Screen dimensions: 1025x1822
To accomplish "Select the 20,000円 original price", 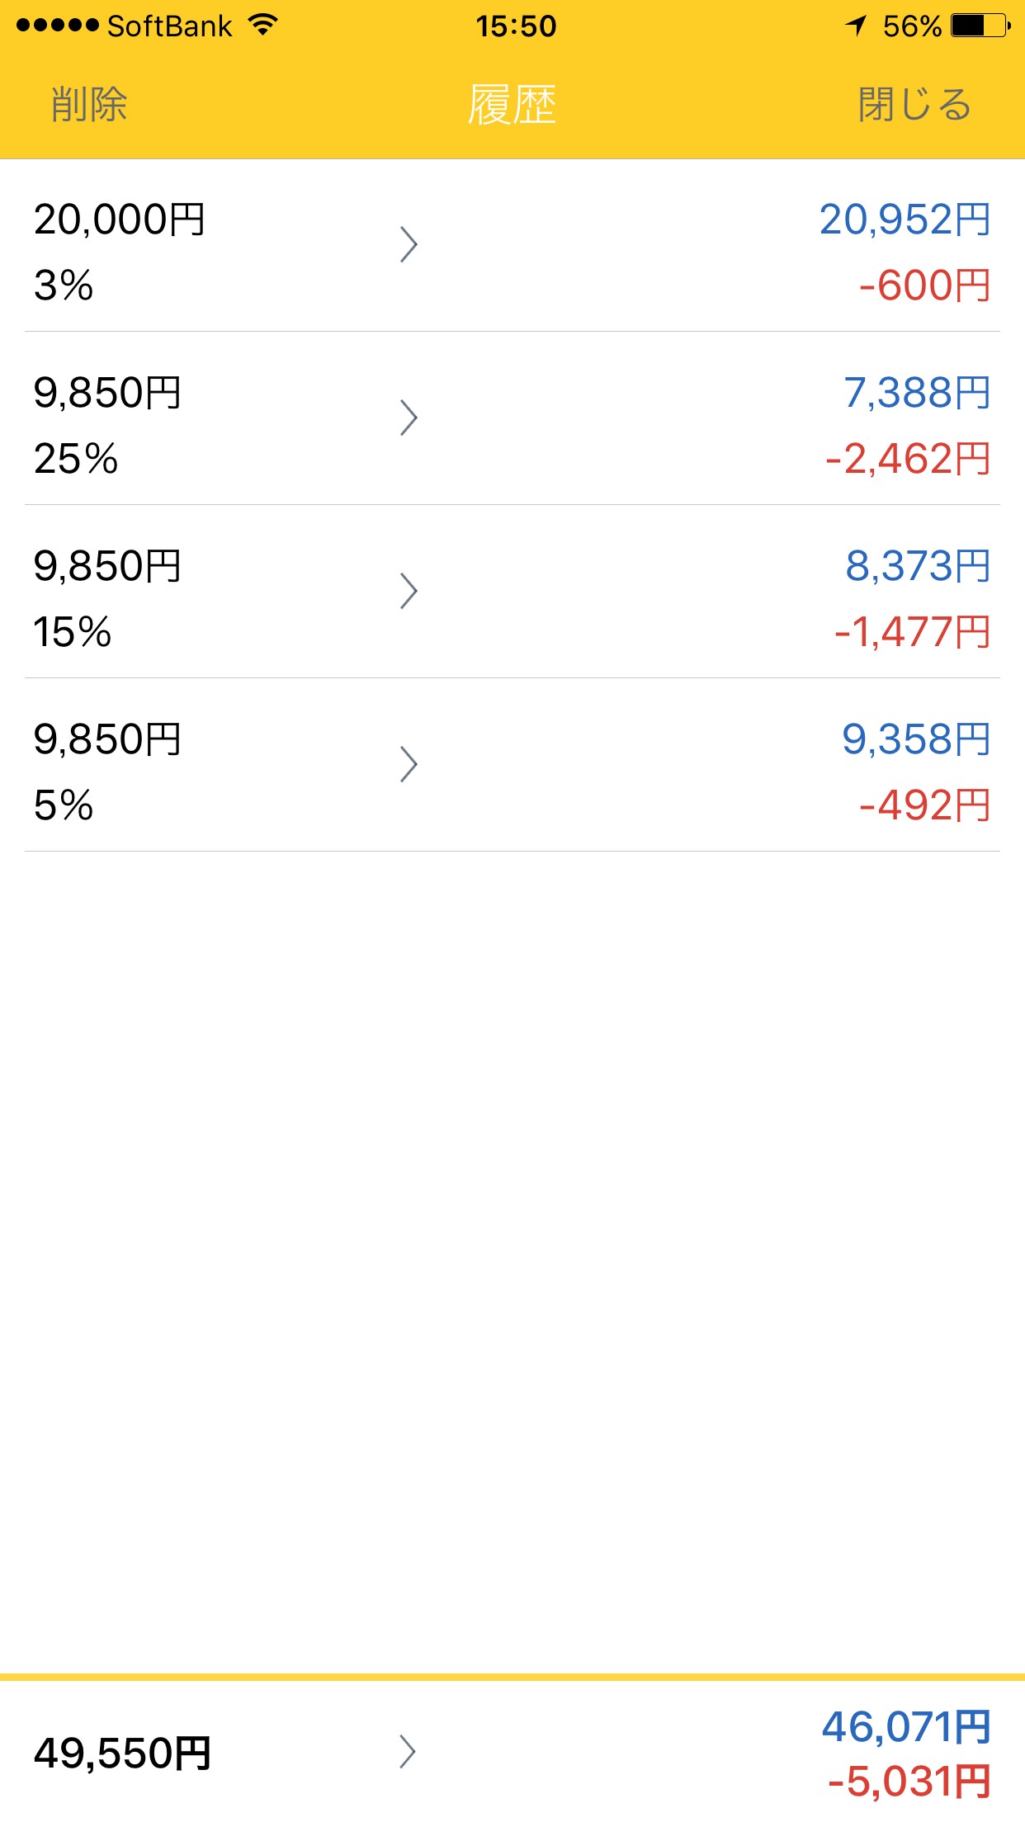I will [x=120, y=220].
